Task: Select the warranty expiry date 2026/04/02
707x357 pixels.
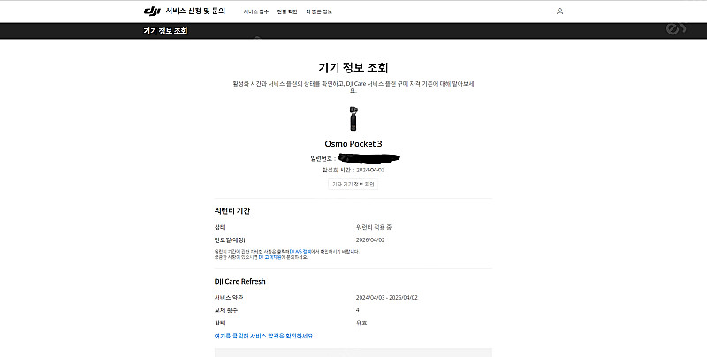Action: pos(370,239)
